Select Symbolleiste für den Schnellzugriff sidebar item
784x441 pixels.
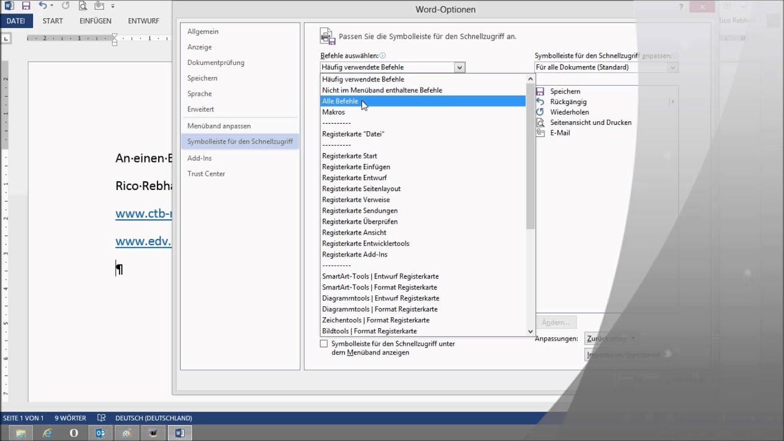click(x=240, y=141)
